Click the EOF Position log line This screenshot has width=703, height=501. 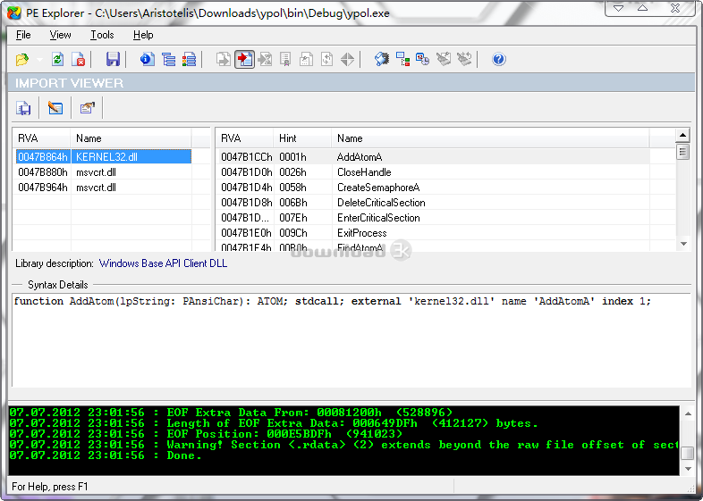point(206,434)
